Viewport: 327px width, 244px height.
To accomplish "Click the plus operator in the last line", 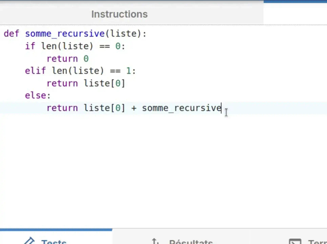I will coord(134,108).
